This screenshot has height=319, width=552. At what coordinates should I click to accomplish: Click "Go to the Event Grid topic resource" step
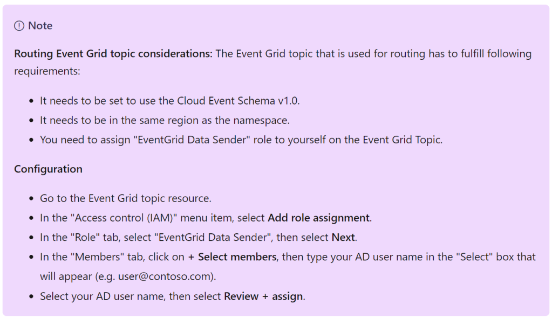click(x=125, y=198)
